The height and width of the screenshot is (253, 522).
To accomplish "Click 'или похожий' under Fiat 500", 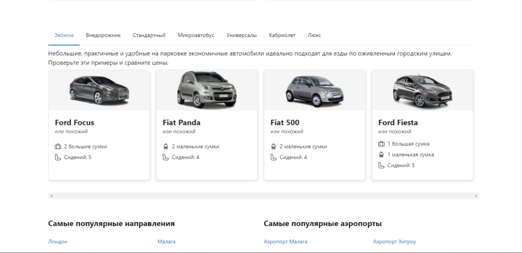I will (x=287, y=131).
